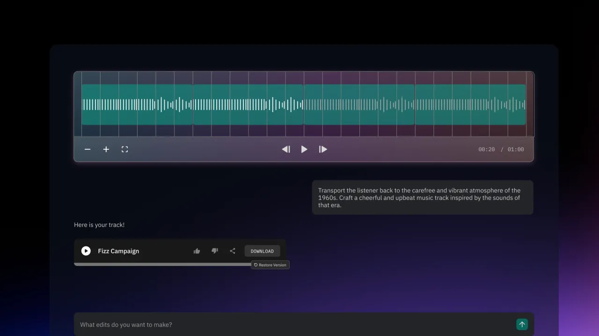Like the track with thumbs up
Image resolution: width=599 pixels, height=336 pixels.
click(197, 251)
